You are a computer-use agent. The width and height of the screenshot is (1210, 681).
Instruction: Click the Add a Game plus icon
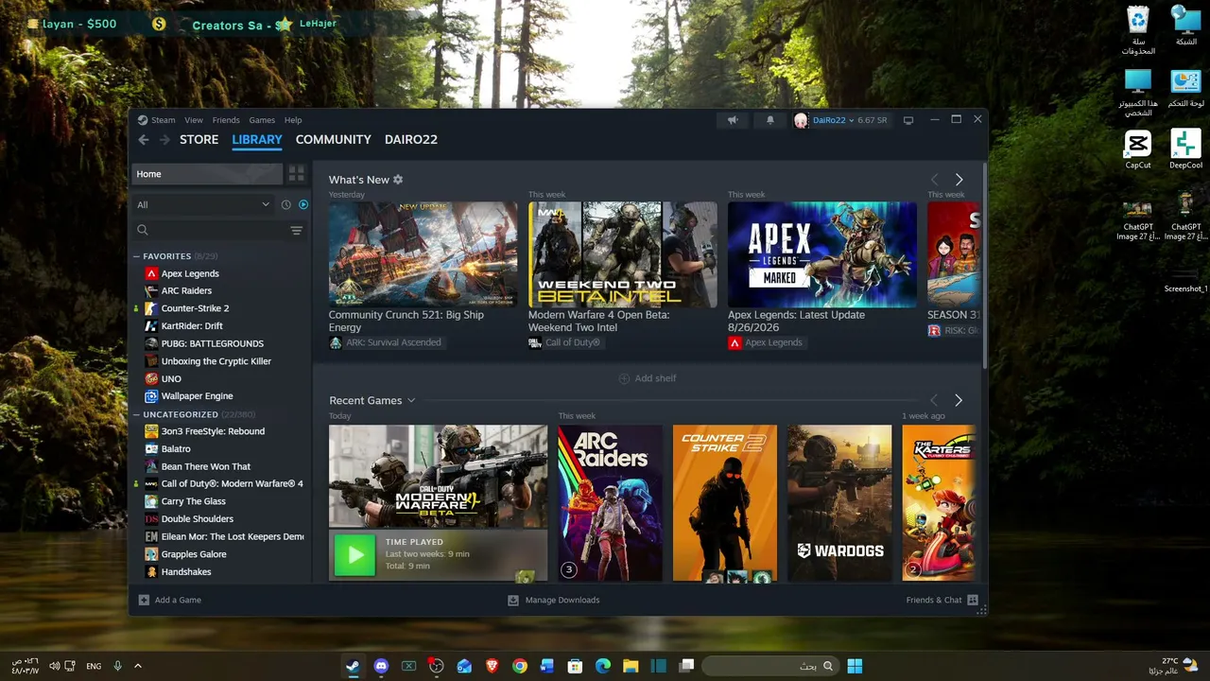[144, 600]
